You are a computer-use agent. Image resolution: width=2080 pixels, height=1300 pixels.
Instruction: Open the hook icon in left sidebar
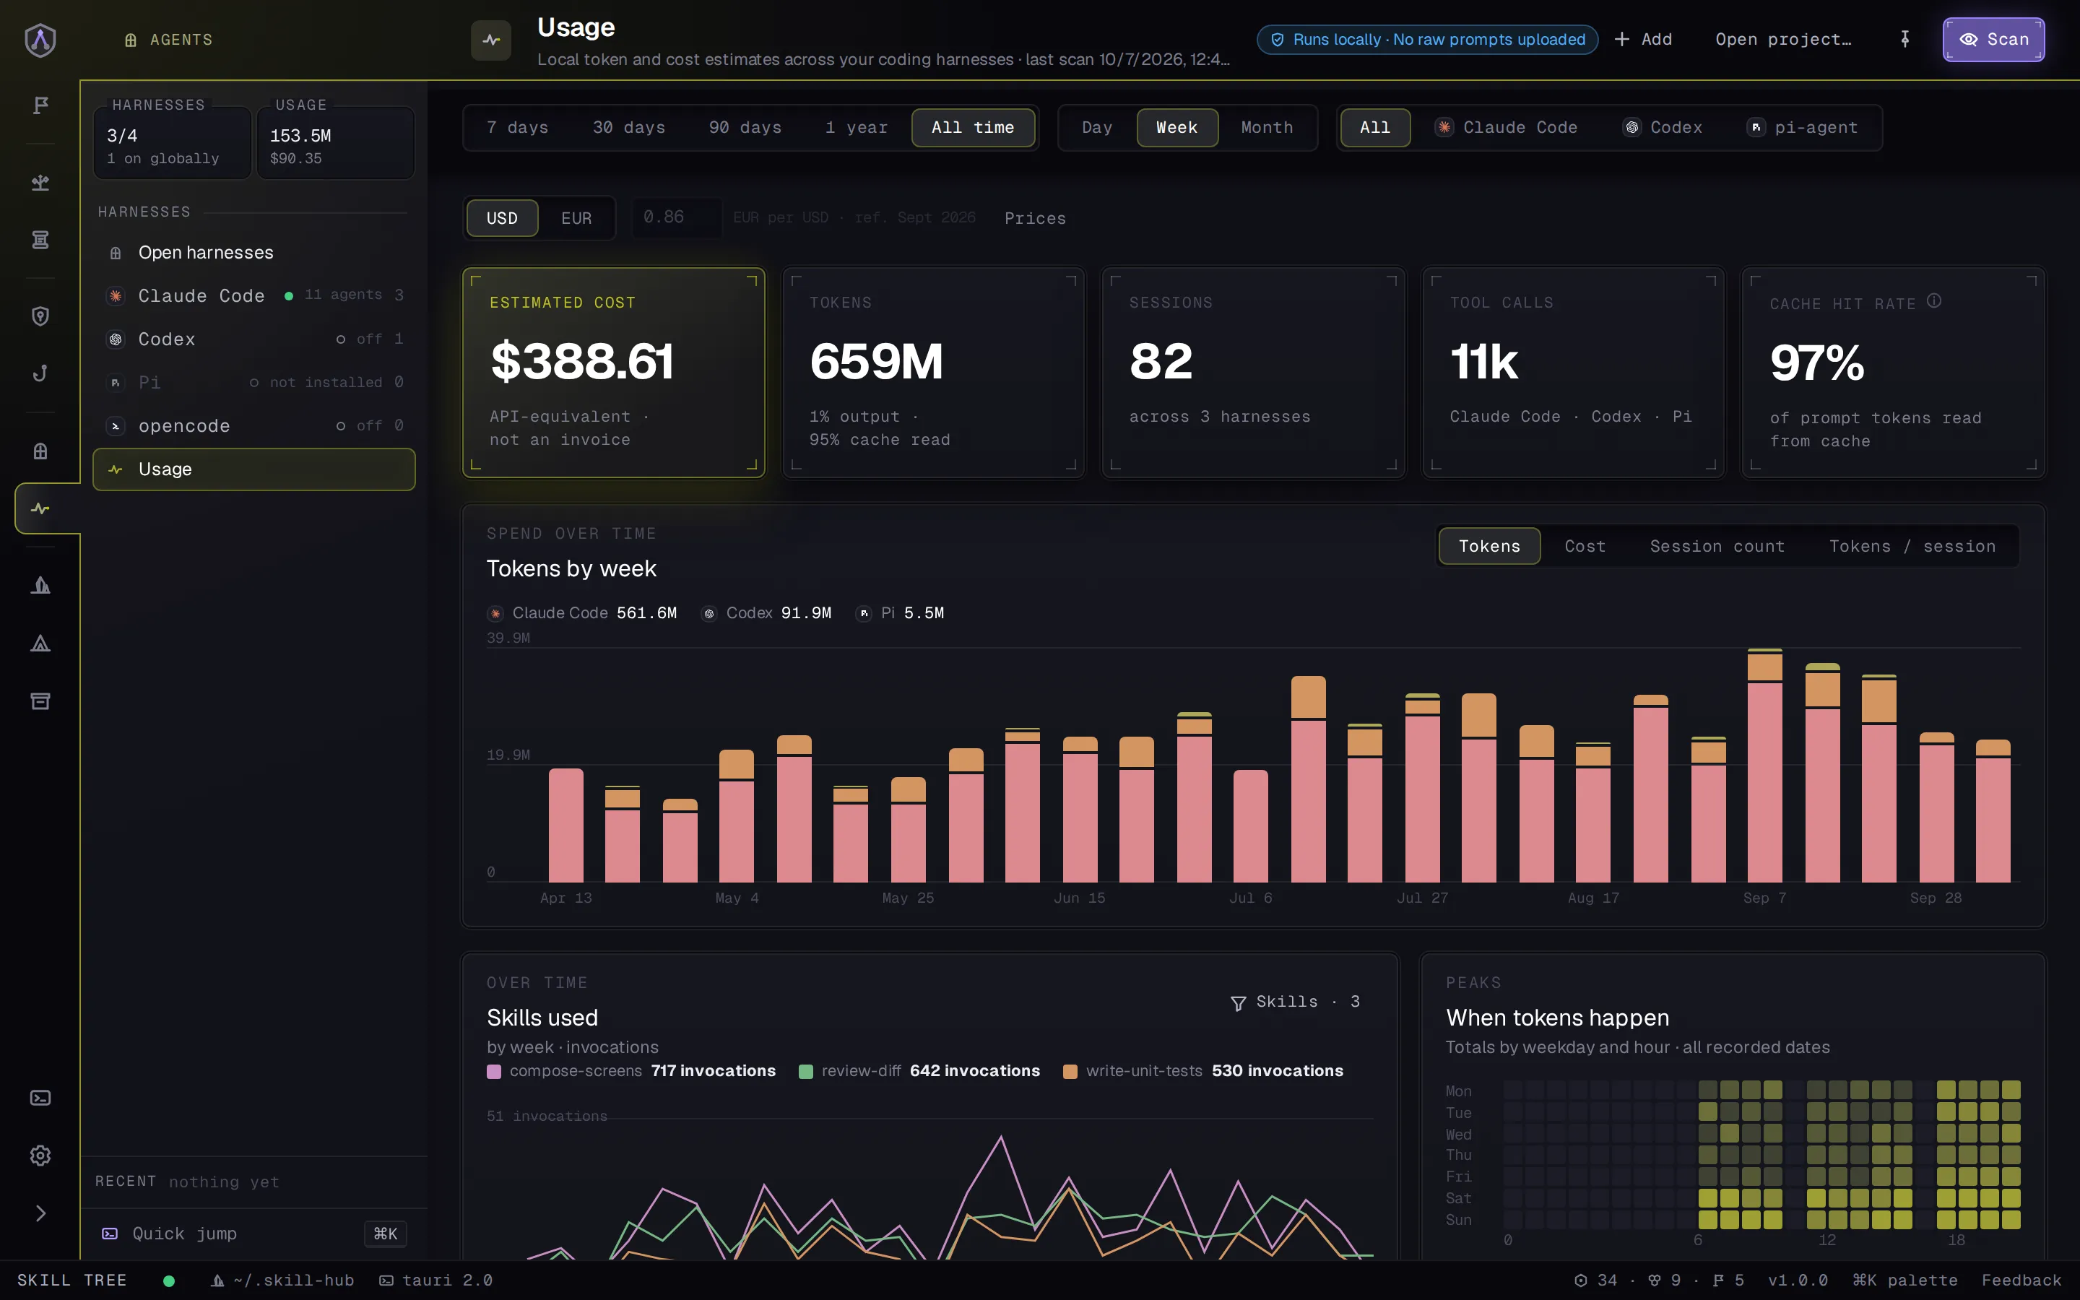pyautogui.click(x=40, y=373)
